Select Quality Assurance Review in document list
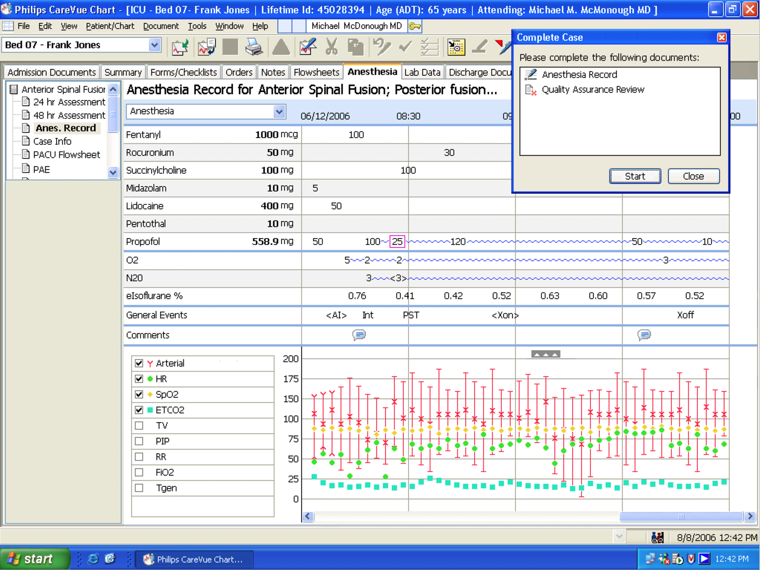The image size is (760, 570). 593,90
